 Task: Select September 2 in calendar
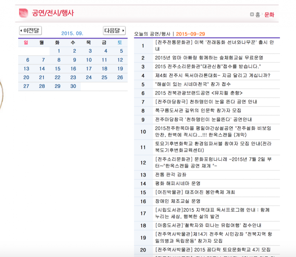pos(74,51)
